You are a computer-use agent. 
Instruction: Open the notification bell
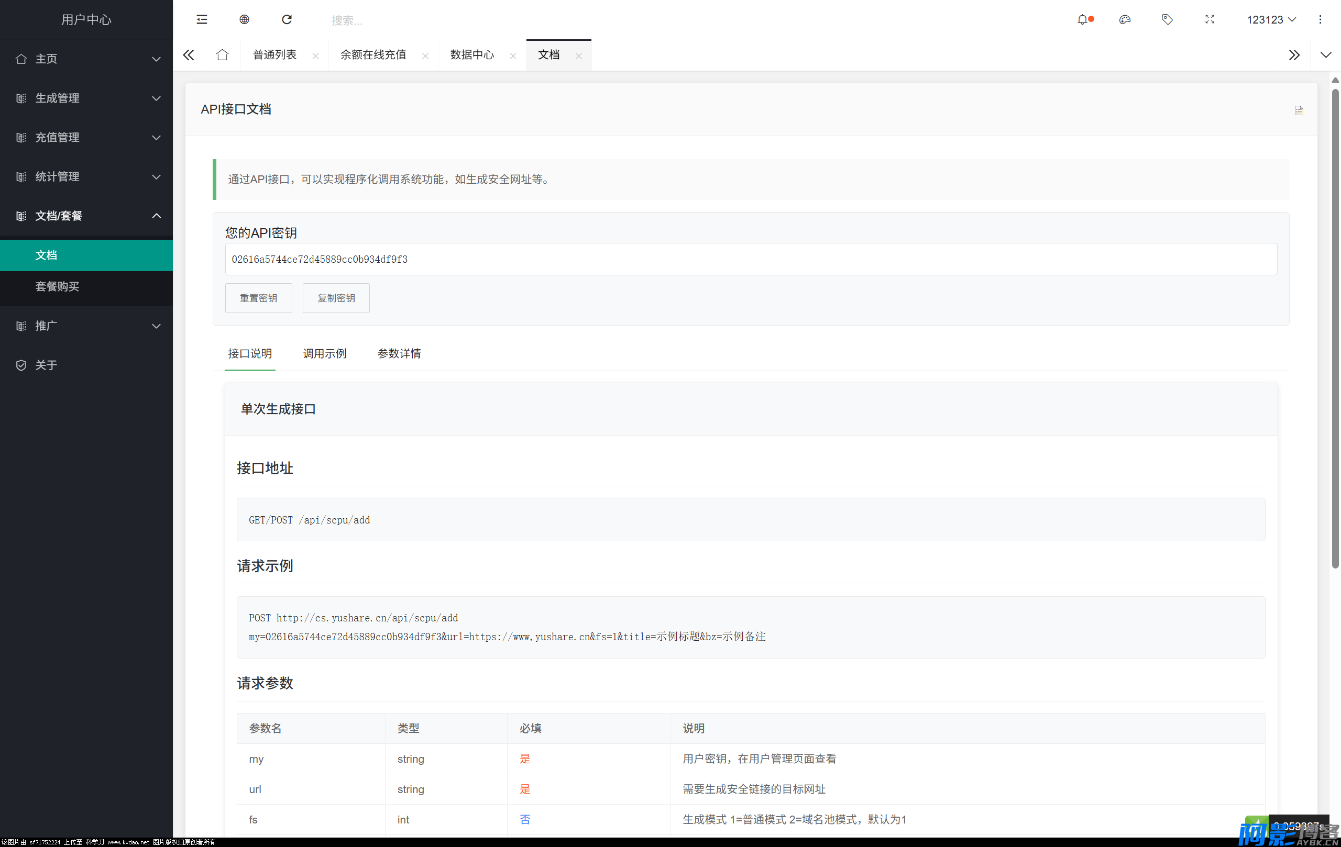tap(1082, 19)
